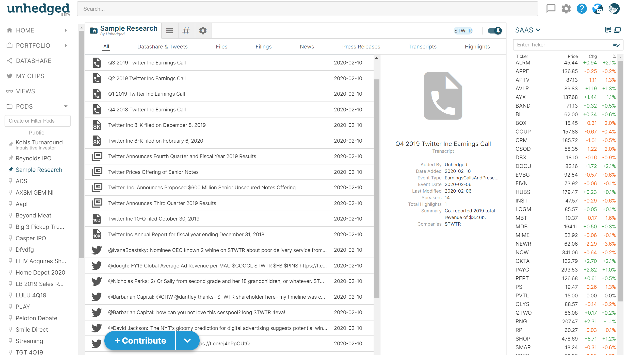Viewport: 624px width, 355px height.
Task: Open Q3 2019 Twitter Inc Earnings Call
Action: (147, 63)
